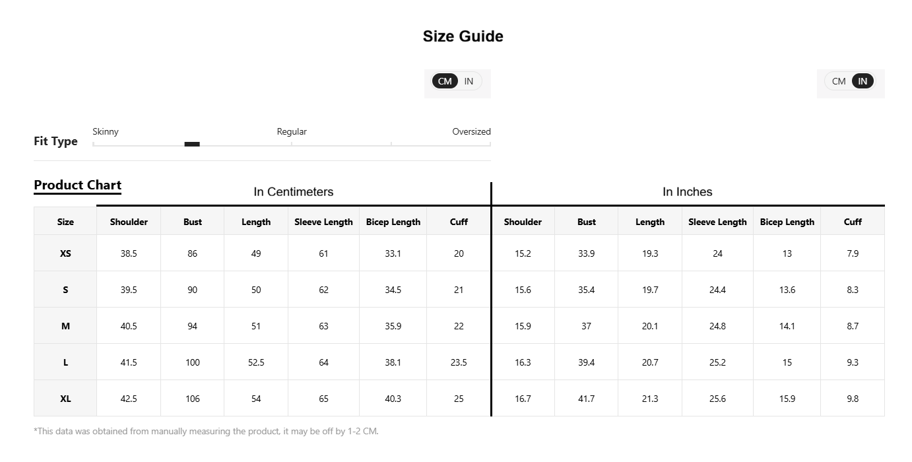The image size is (912, 462).
Task: Click the inches Cuff column header
Action: pyautogui.click(x=853, y=222)
